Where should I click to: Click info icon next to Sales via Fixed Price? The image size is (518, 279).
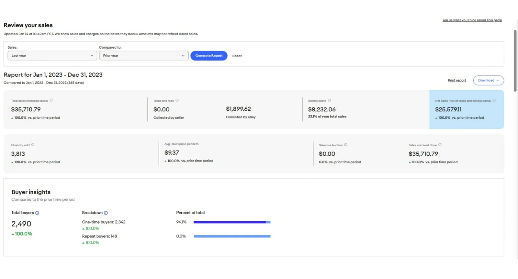tap(440, 145)
